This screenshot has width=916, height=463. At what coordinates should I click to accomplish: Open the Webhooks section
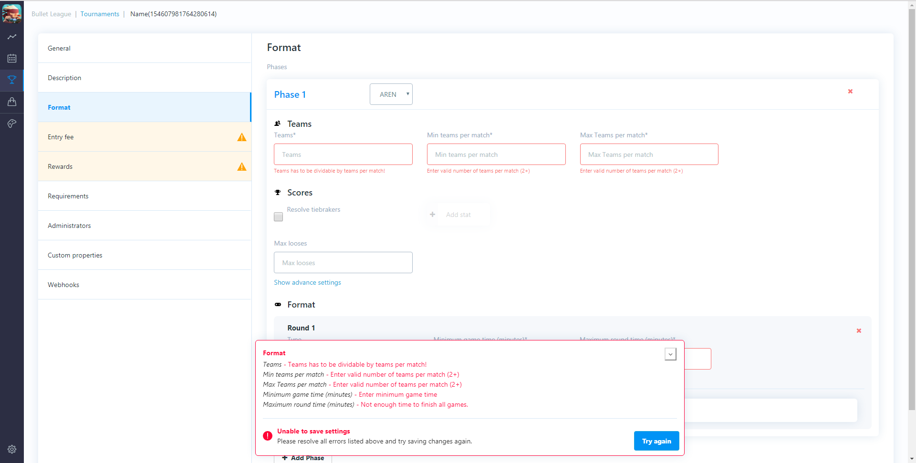pos(145,285)
